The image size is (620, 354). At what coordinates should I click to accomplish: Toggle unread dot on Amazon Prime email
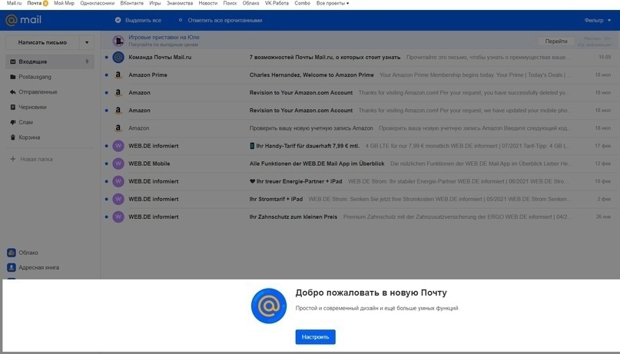[107, 75]
